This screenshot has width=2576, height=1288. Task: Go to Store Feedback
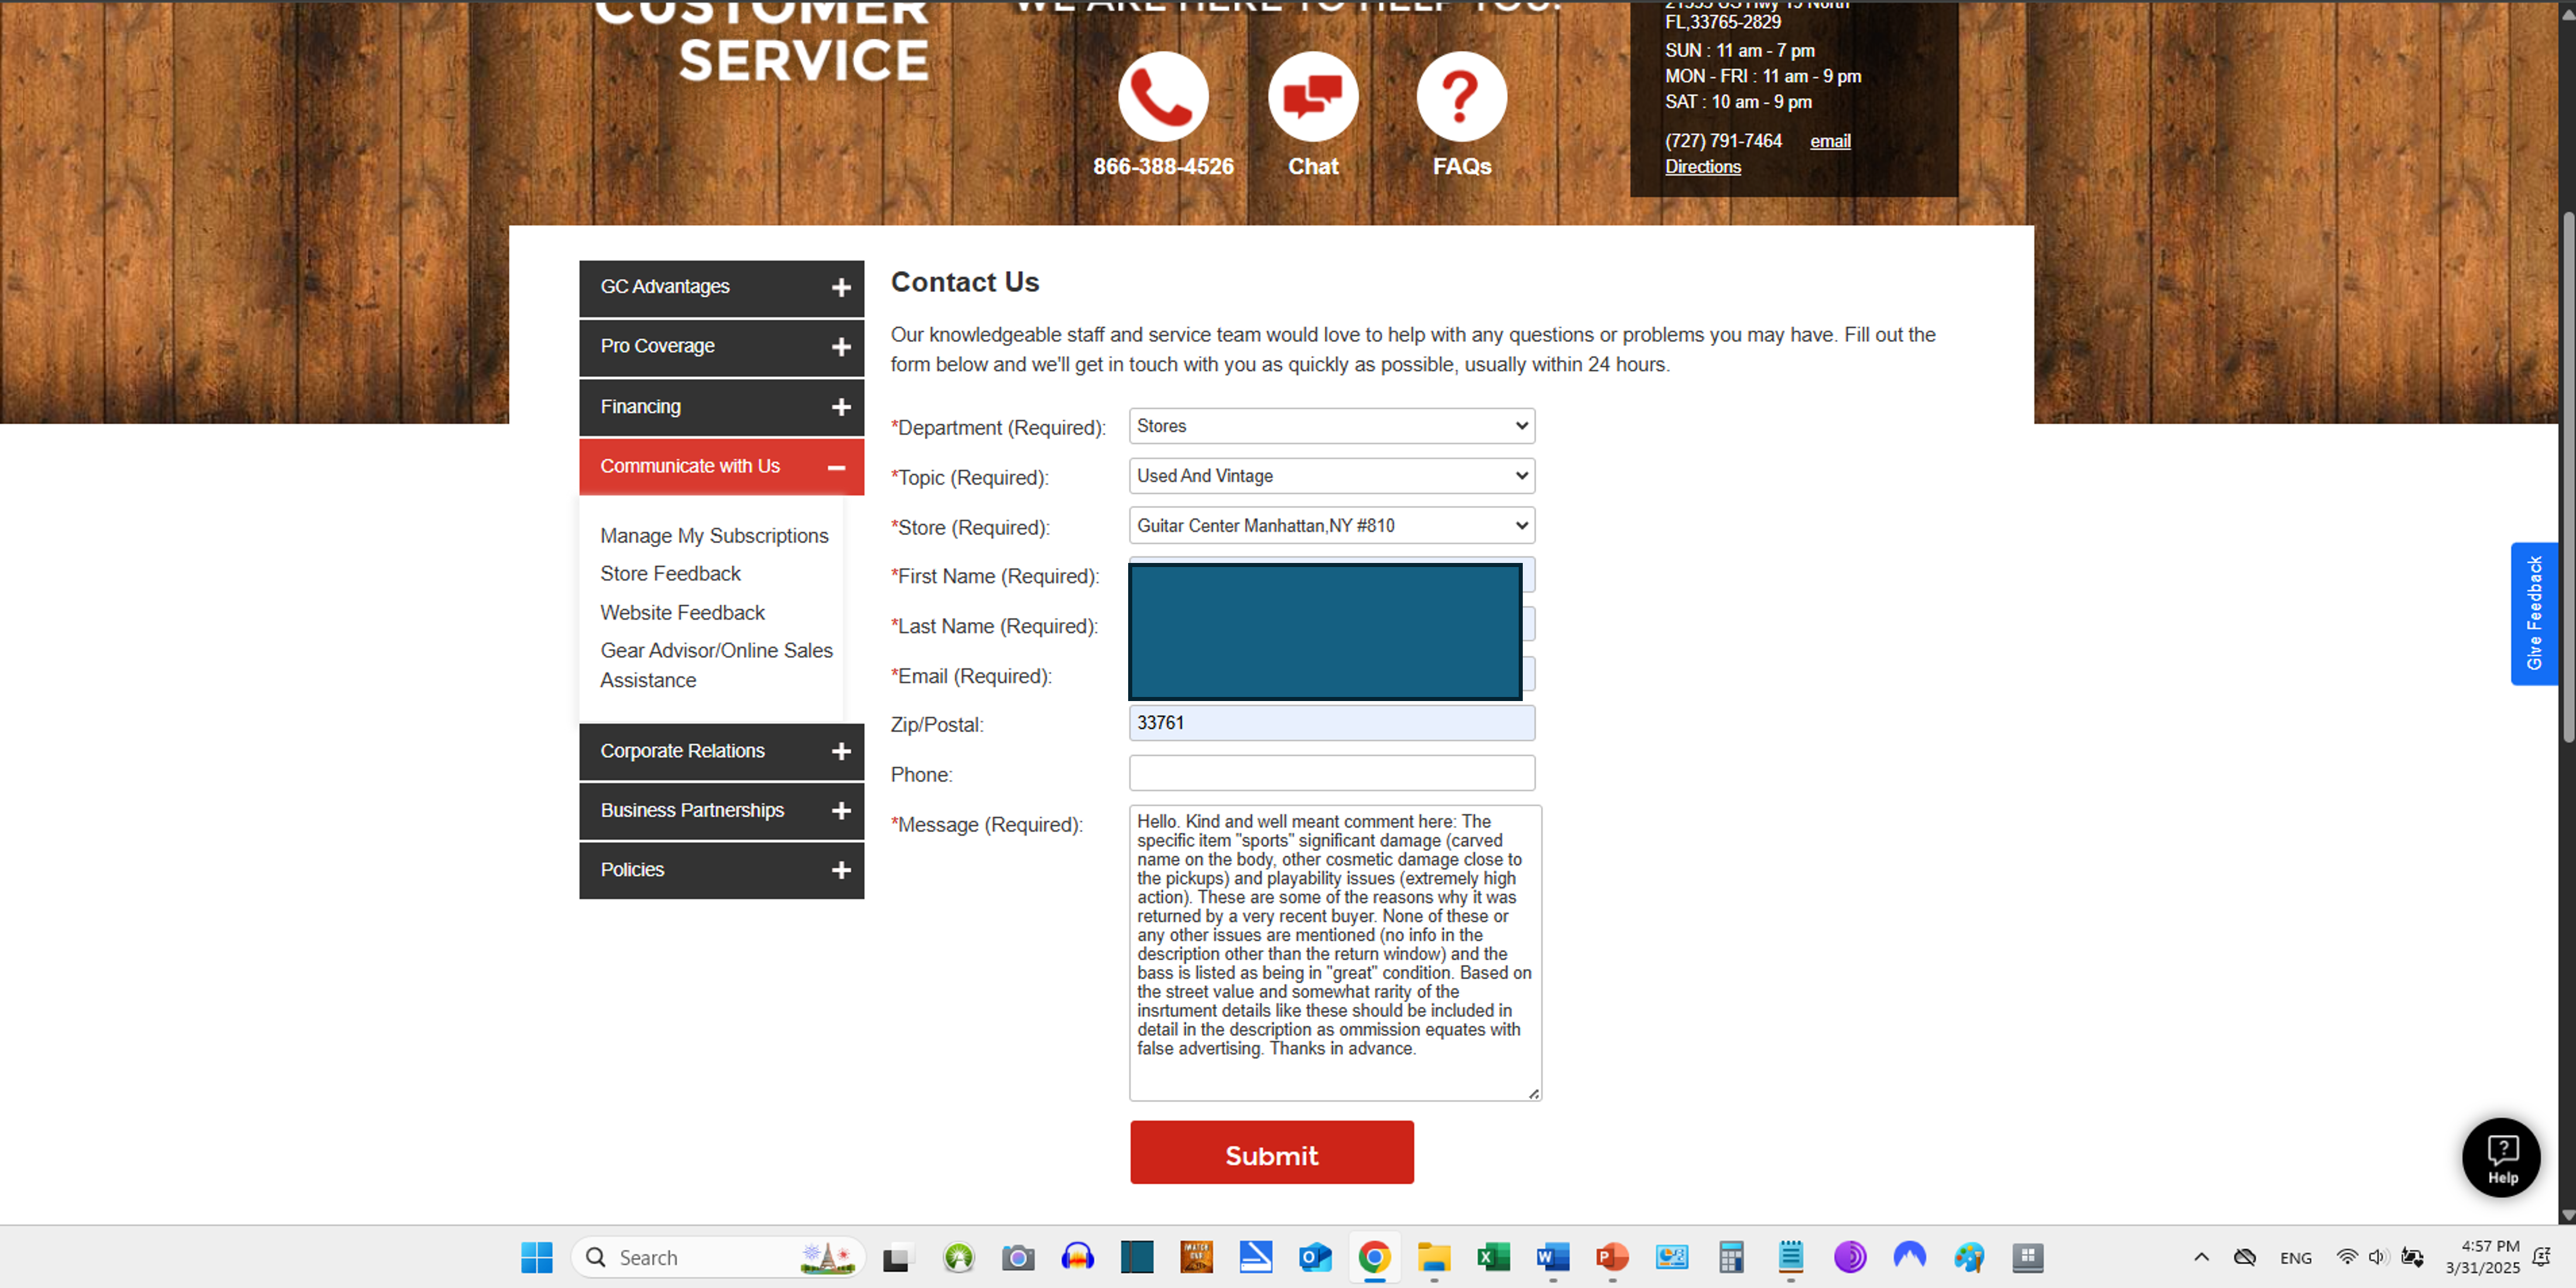point(670,573)
